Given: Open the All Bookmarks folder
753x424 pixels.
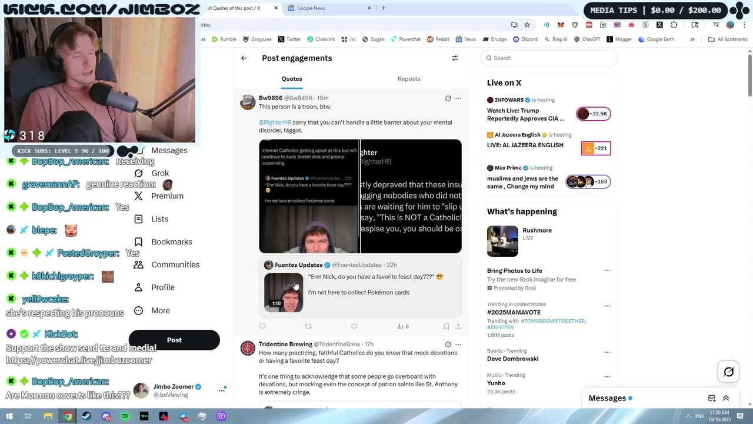Looking at the screenshot, I should click(x=728, y=39).
